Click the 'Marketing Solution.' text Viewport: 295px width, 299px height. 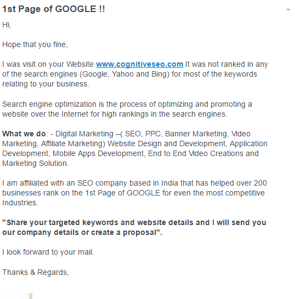click(35, 163)
